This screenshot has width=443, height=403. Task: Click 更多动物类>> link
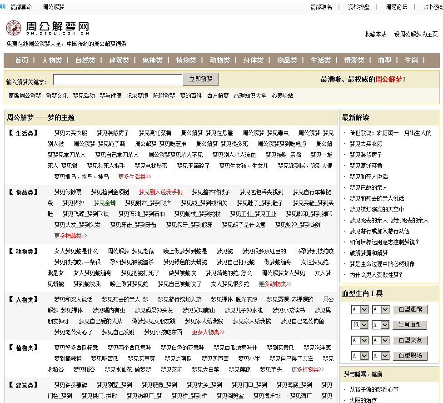coord(275,284)
